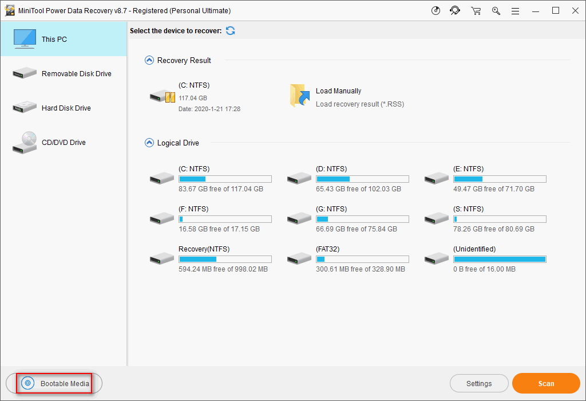This screenshot has height=401, width=586.
Task: Click "16.58 GB free of 17.15 GB" text
Action: [x=219, y=229]
